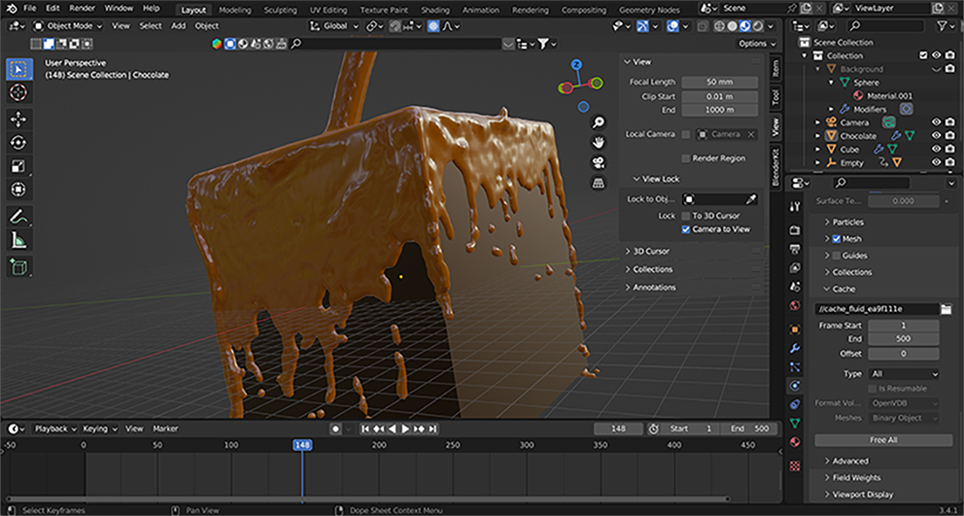Hide the Chocolate object in outliner
Image resolution: width=964 pixels, height=516 pixels.
[x=936, y=136]
